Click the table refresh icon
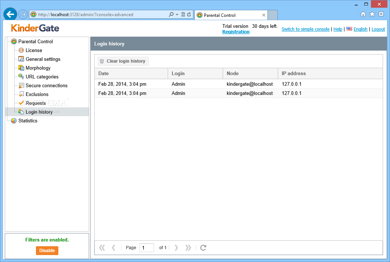The width and height of the screenshot is (390, 262). click(x=203, y=248)
